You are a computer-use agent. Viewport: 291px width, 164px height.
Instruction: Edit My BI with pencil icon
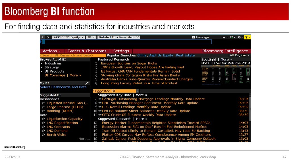(x=87, y=83)
